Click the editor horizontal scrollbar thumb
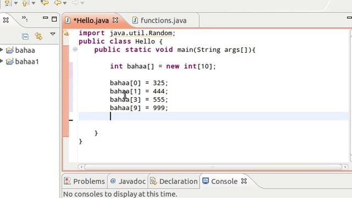Viewport: 352px width, 198px height. click(x=213, y=167)
